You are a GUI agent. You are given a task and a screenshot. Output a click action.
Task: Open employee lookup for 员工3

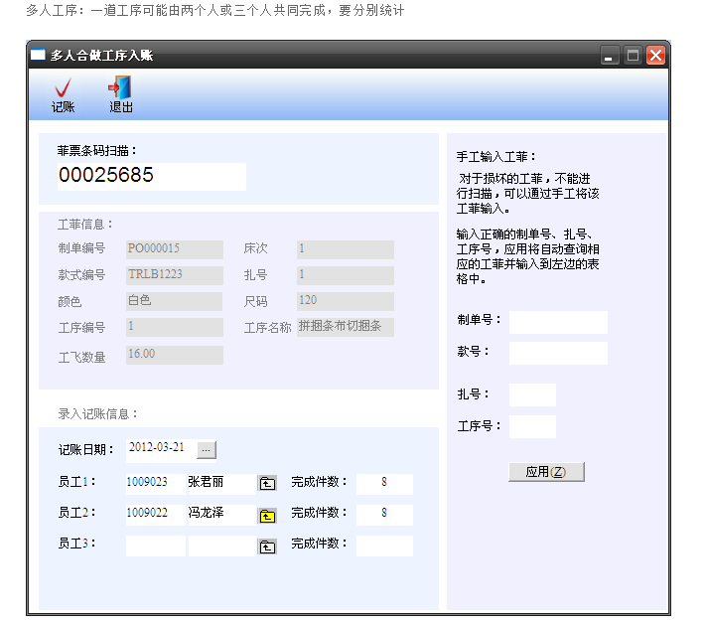(267, 546)
